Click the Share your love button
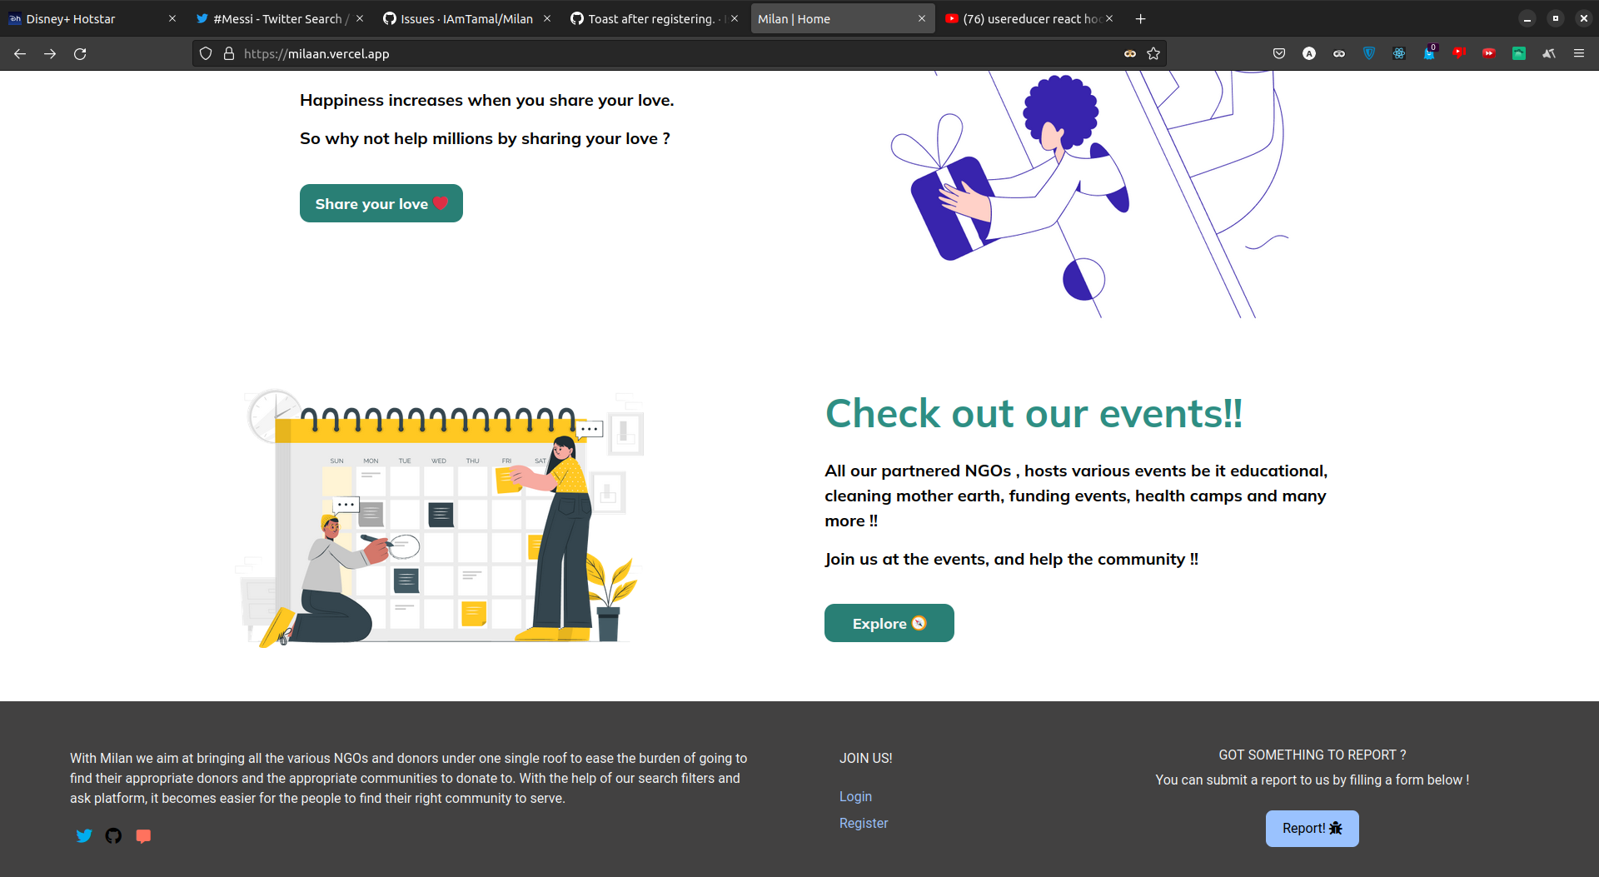Screen dimensions: 1599x877 tap(381, 203)
